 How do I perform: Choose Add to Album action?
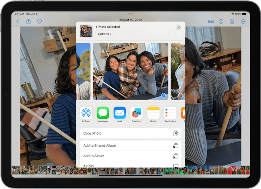tap(130, 156)
